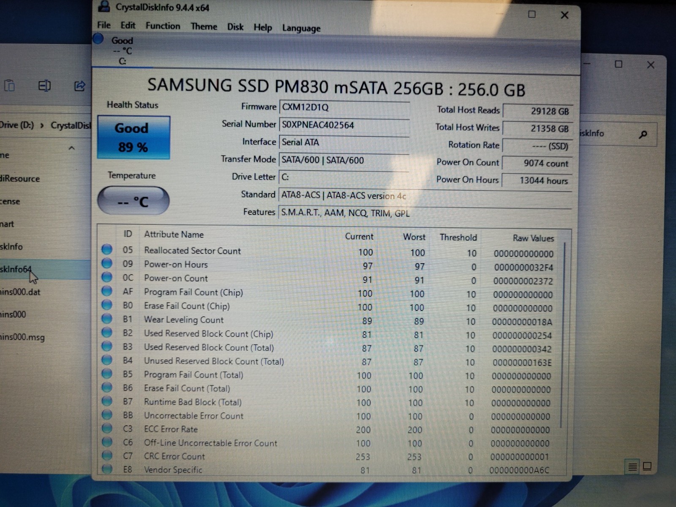Click status icon of Program Fail Count (Total)
676x507 pixels.
(107, 373)
